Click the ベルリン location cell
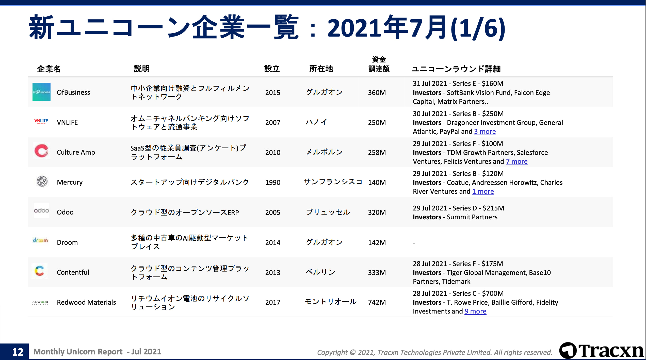The height and width of the screenshot is (360, 646). 320,272
